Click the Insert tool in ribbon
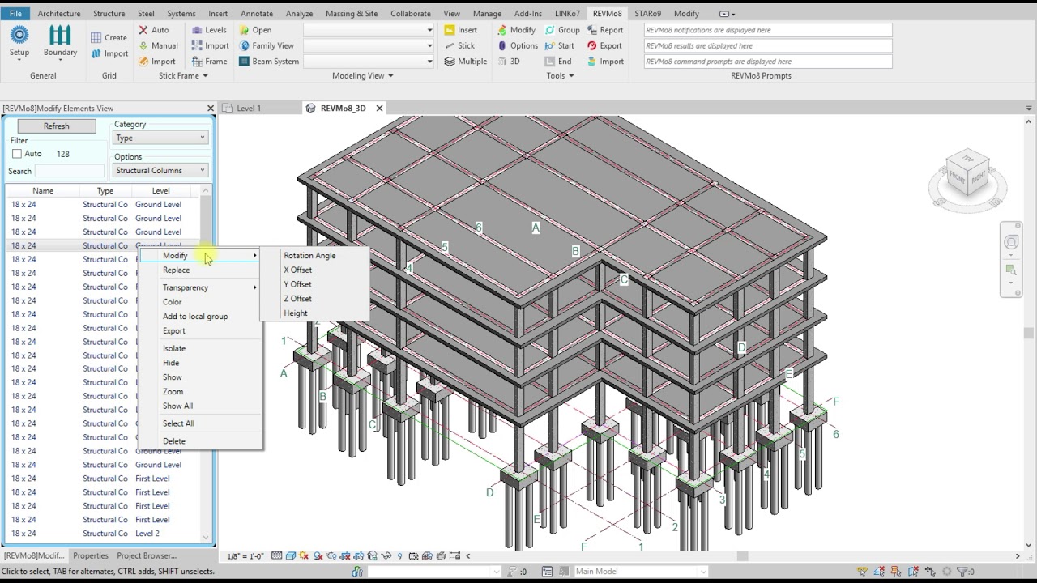 [x=461, y=30]
